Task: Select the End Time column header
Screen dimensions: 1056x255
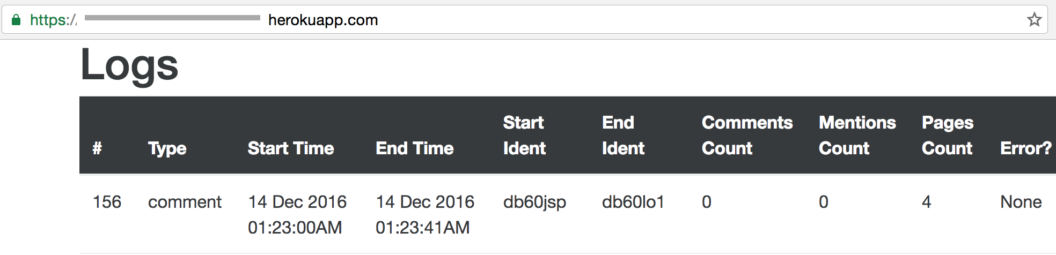Action: [415, 148]
